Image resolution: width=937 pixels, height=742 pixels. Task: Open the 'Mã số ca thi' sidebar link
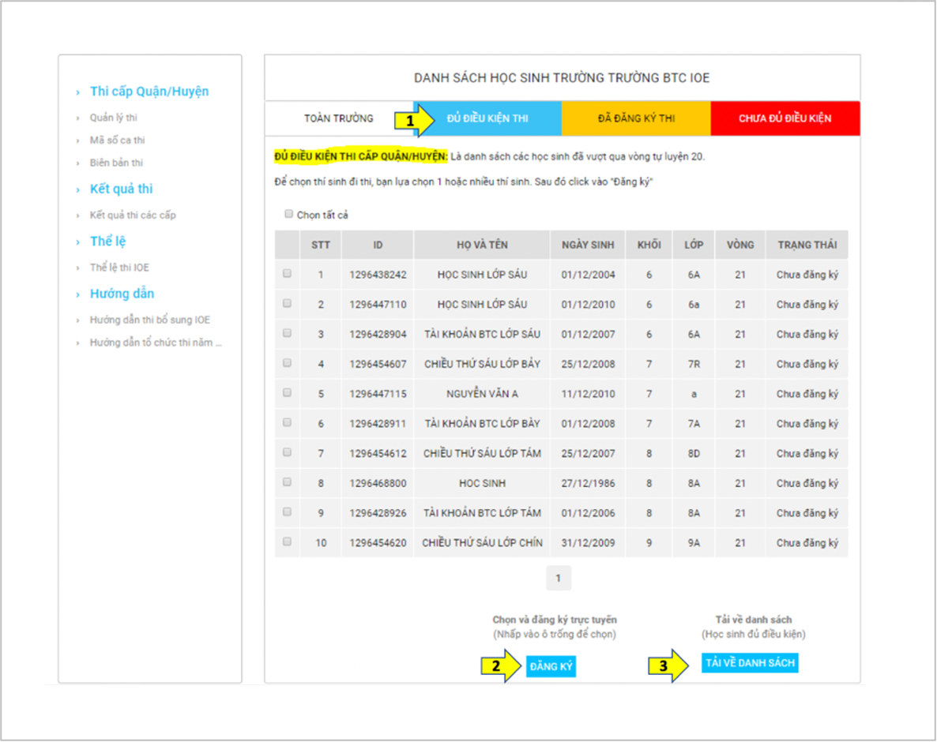click(117, 141)
